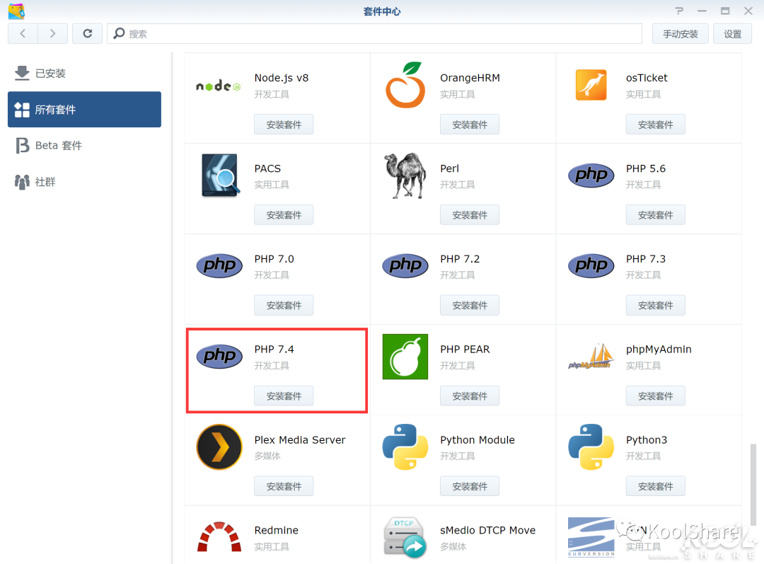
Task: Focus the 搜索 search field
Action: [374, 34]
